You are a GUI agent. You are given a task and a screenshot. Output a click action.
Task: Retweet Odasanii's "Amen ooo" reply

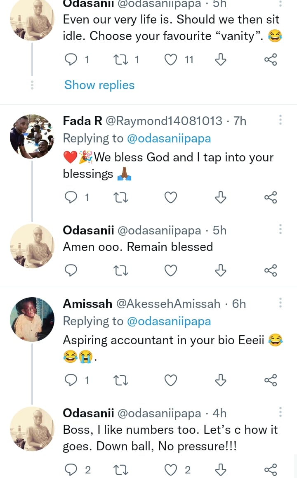121,271
